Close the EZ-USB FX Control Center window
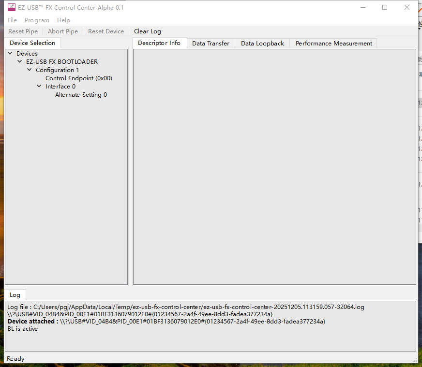 click(x=407, y=8)
